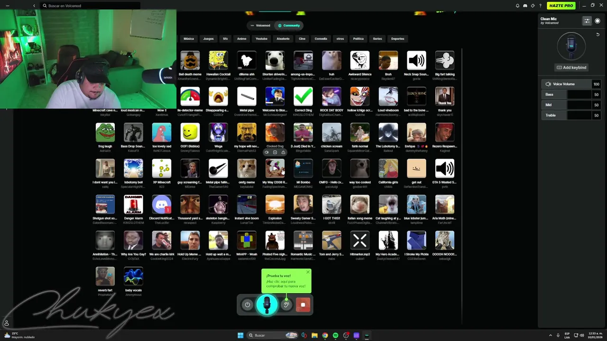Image resolution: width=607 pixels, height=341 pixels.
Task: Switch to the Community sounds tab
Action: [x=289, y=26]
